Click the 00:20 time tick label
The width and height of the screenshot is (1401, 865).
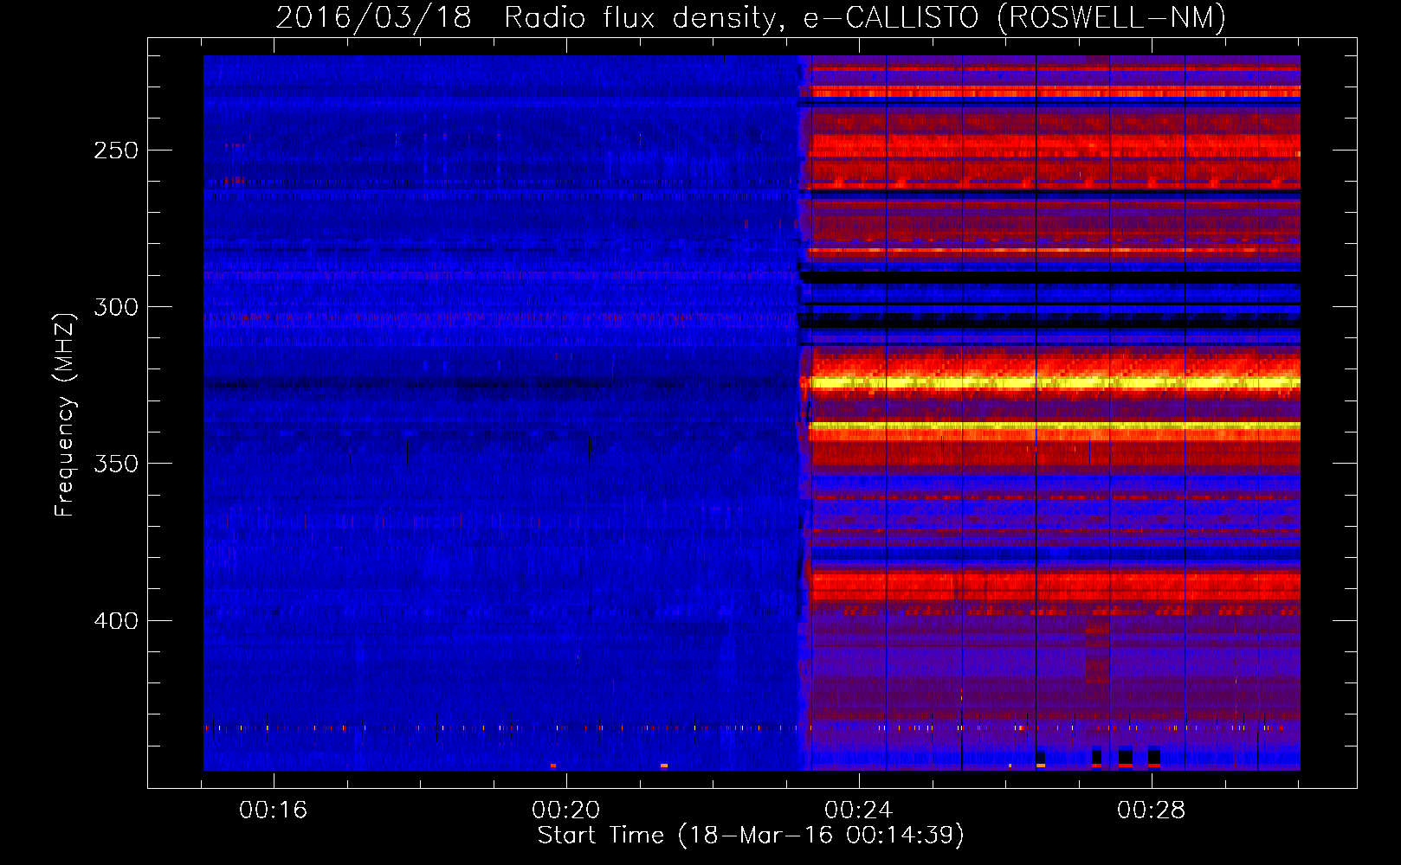(566, 810)
